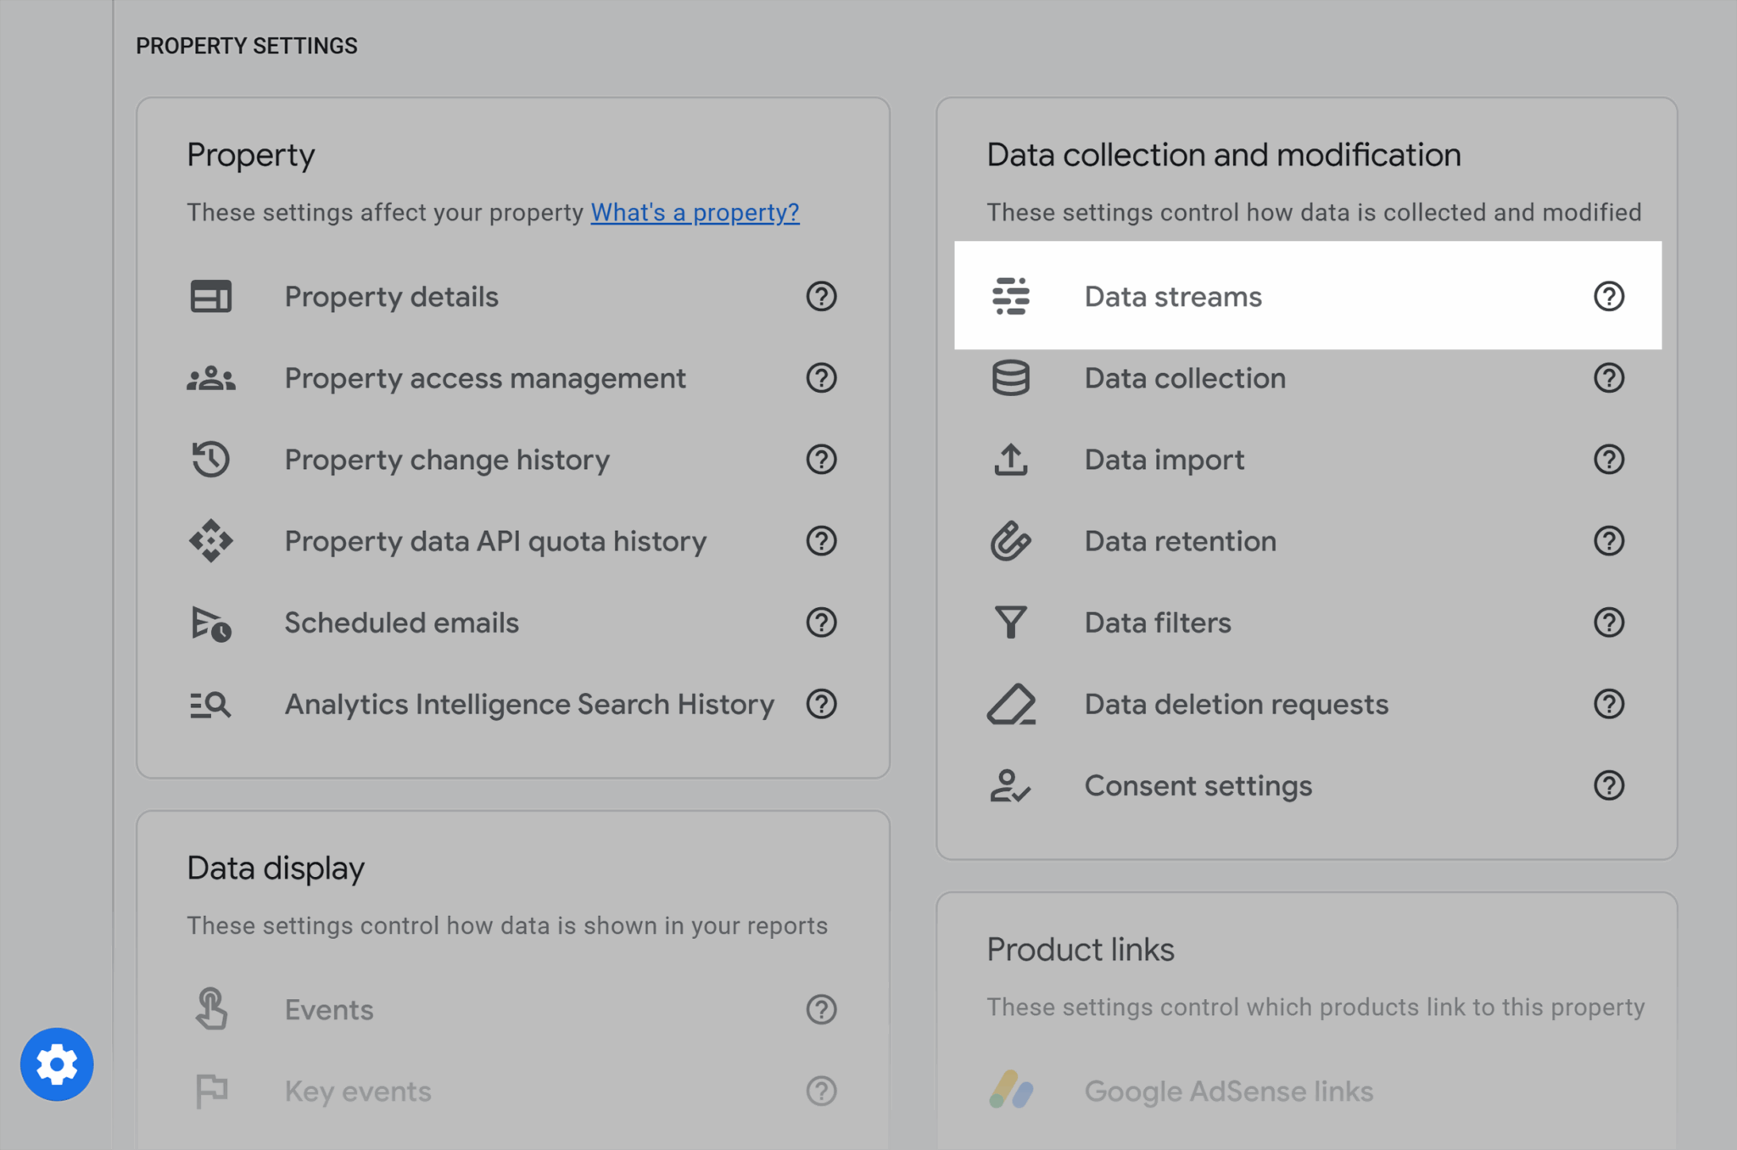Click the Analytics Intelligence search list icon
Screen dimensions: 1737x1150
tap(210, 704)
